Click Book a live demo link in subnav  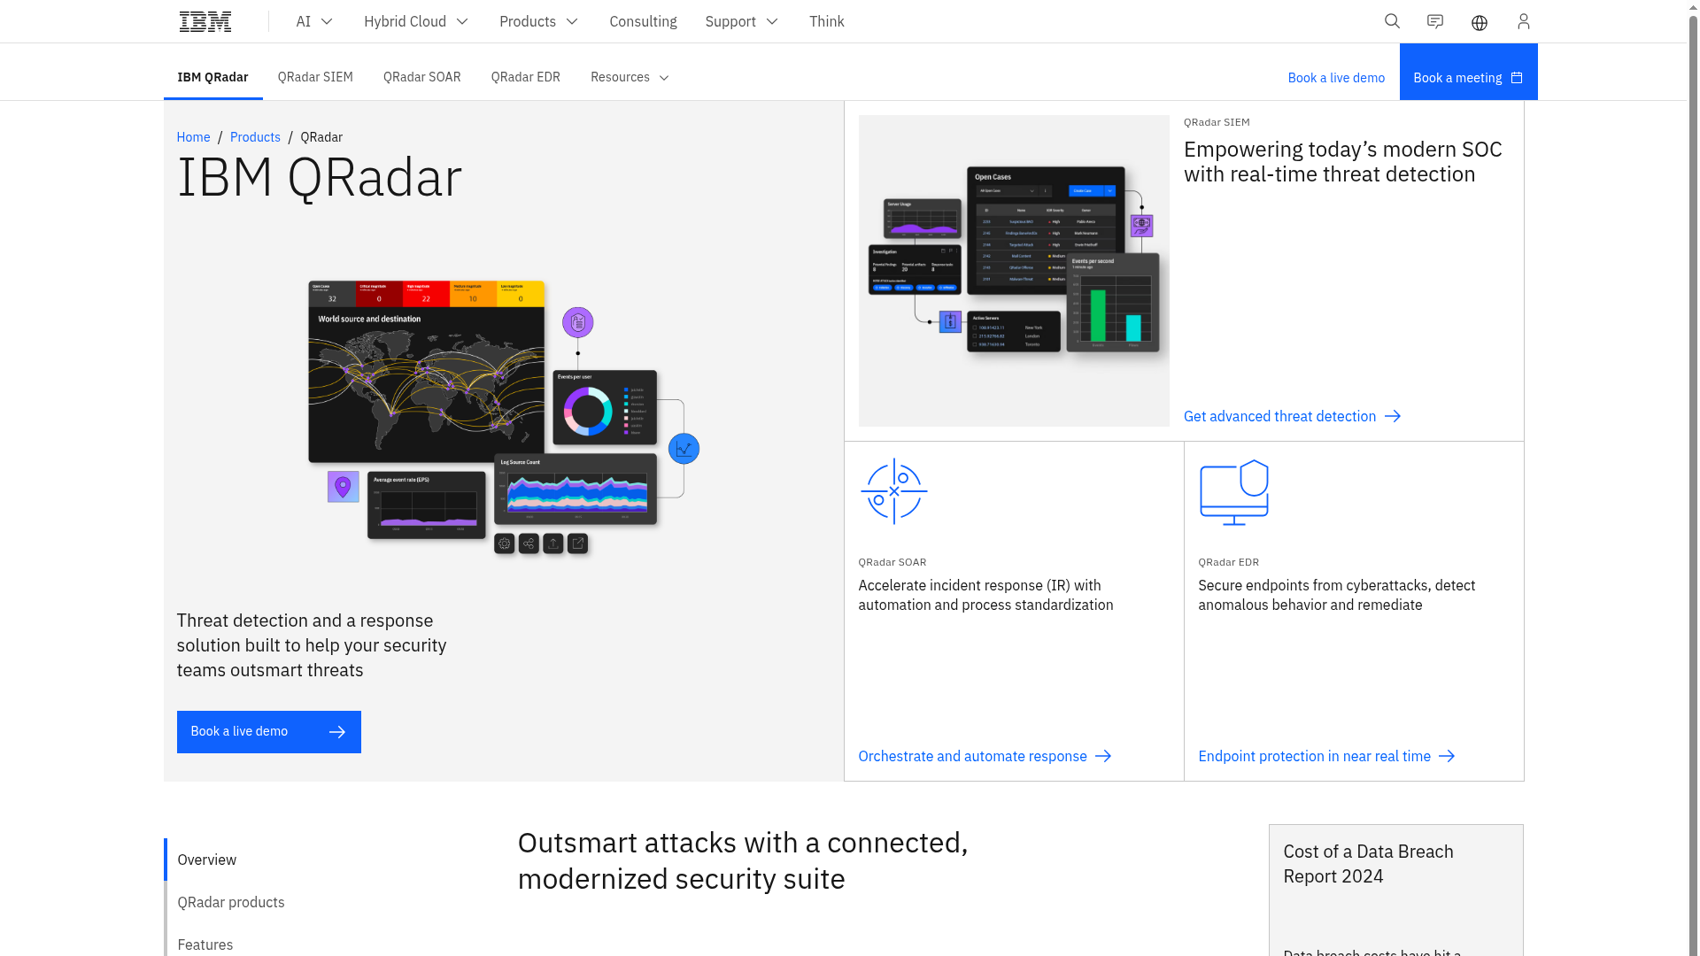tap(1336, 78)
